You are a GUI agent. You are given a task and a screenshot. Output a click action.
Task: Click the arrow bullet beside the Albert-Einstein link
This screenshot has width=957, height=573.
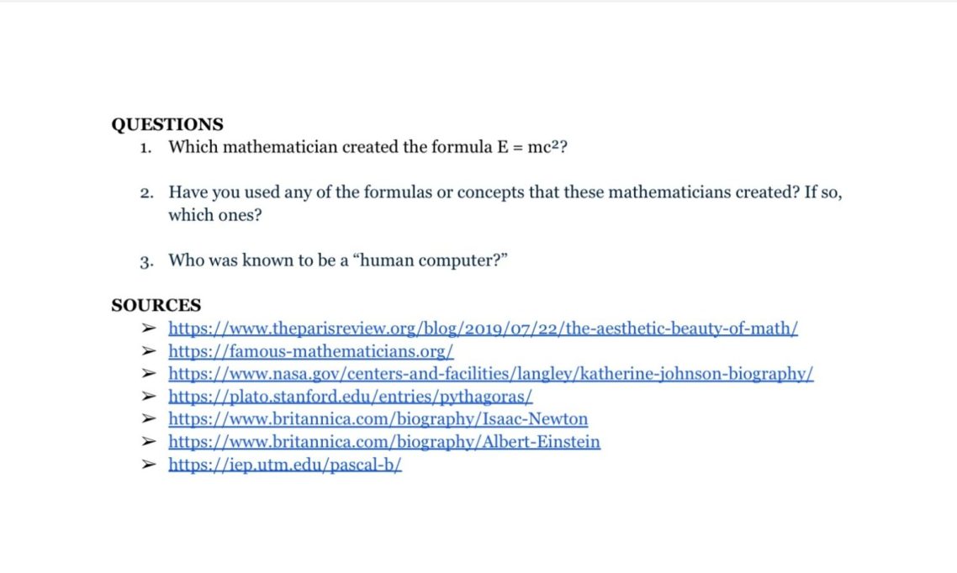[149, 442]
